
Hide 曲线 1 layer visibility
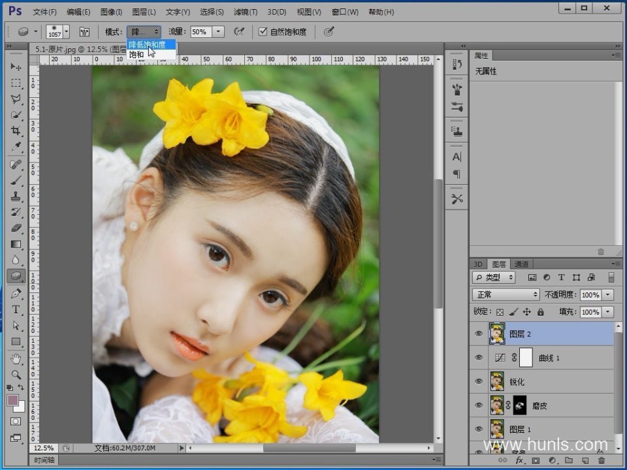tap(479, 357)
